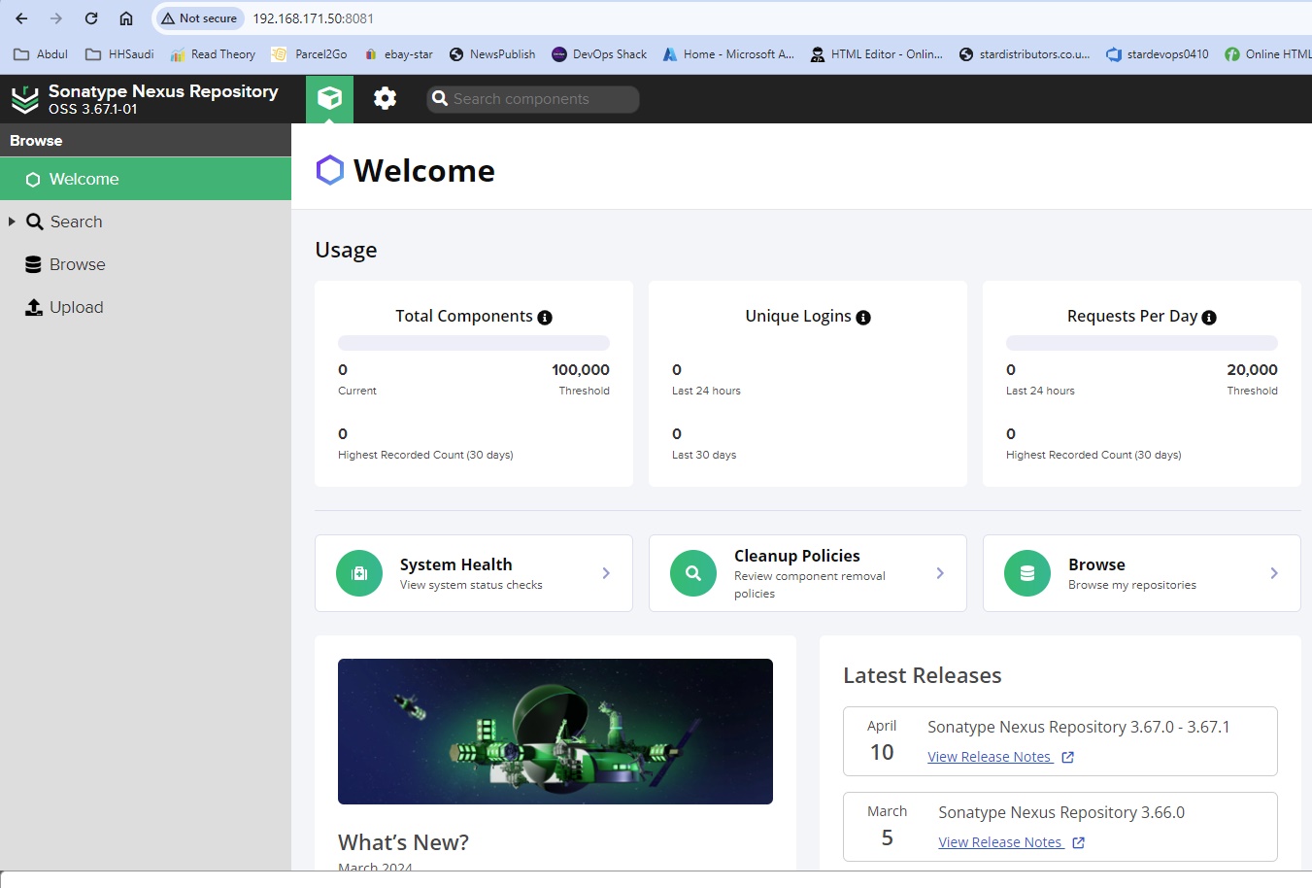Click the Browse cube icon in header
Viewport: 1312px width, 888px height.
click(329, 98)
